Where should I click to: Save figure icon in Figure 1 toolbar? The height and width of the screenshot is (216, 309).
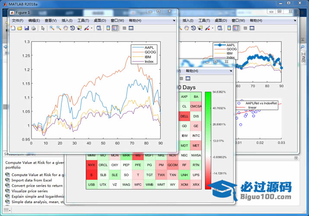pyautogui.click(x=27, y=28)
